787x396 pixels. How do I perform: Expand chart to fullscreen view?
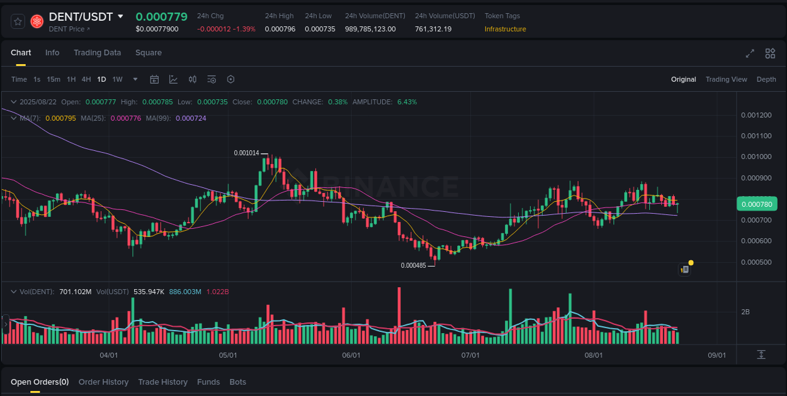(x=749, y=54)
